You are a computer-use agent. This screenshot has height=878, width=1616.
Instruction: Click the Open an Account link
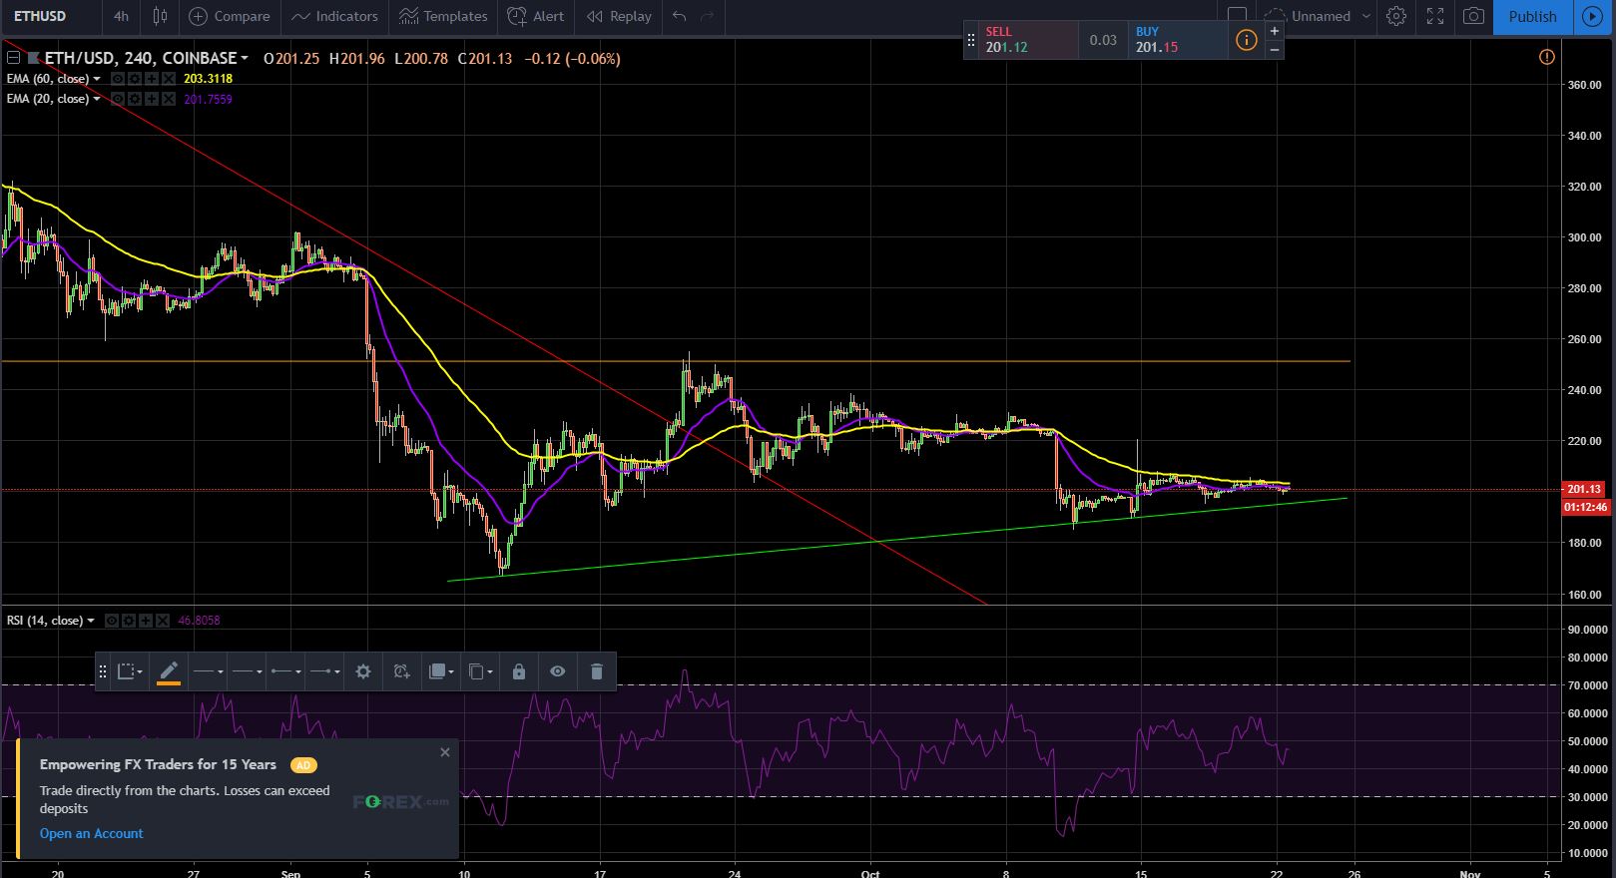point(92,834)
